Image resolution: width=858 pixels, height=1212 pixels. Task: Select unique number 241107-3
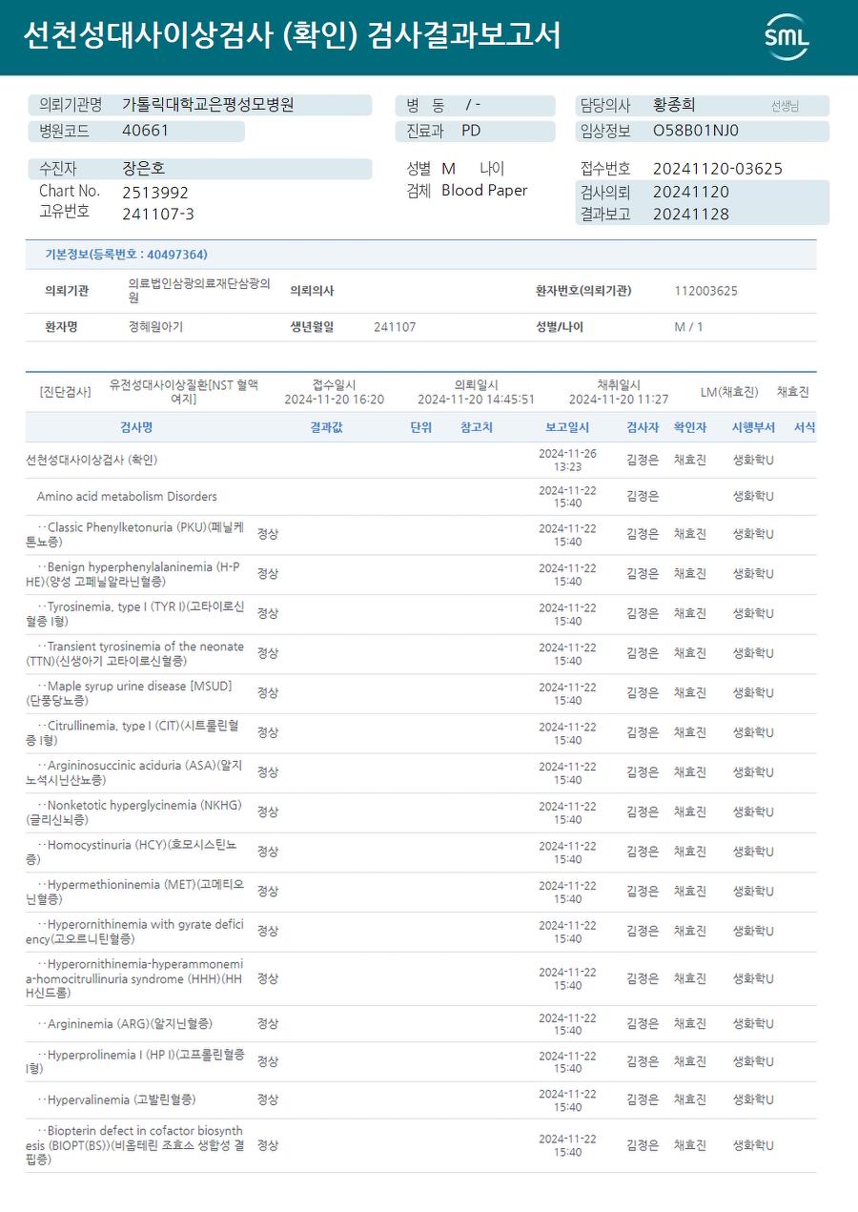158,215
